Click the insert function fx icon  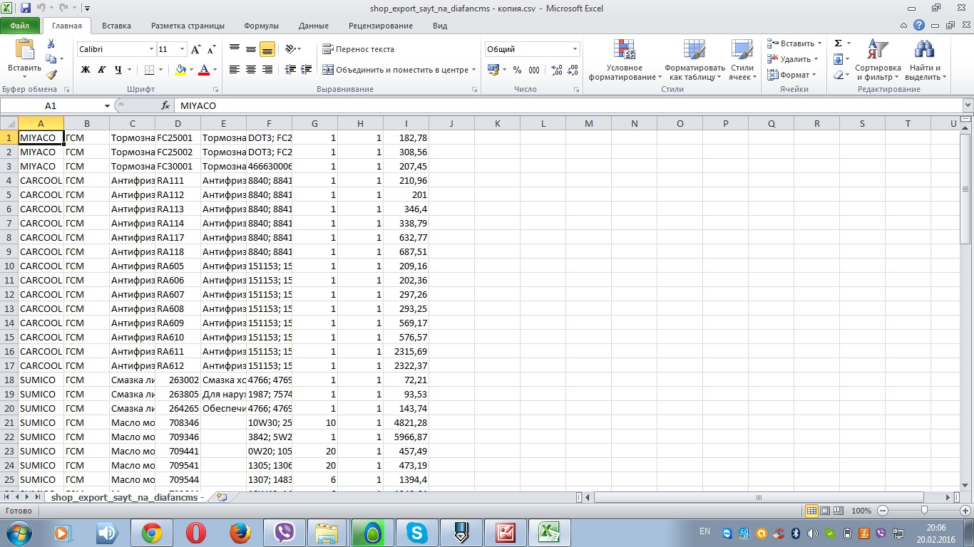(x=165, y=105)
